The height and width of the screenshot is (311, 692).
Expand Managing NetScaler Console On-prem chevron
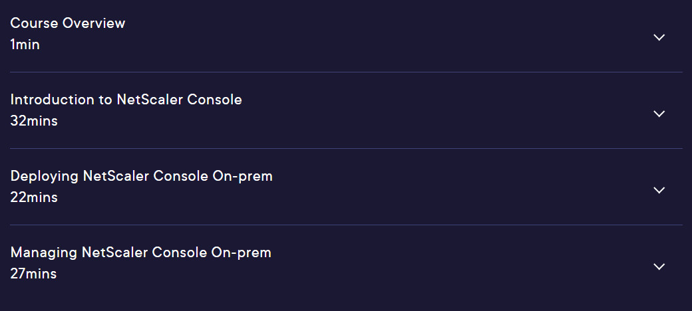(659, 266)
